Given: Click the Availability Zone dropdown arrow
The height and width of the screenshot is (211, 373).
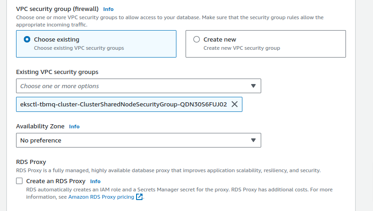Looking at the screenshot, I should (x=253, y=140).
